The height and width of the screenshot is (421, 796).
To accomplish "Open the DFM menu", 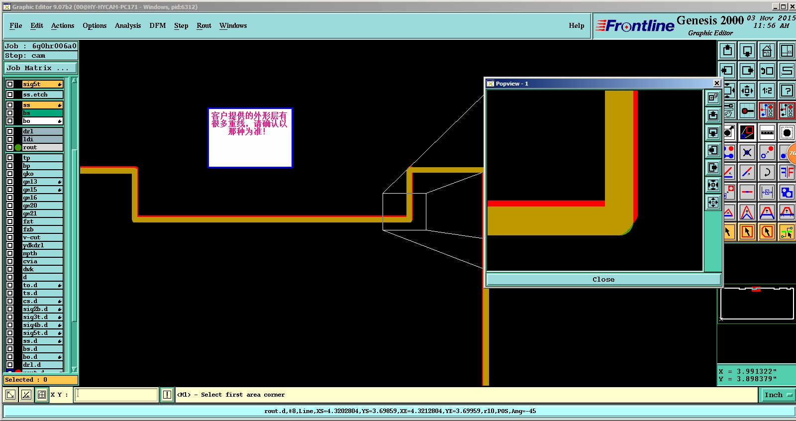I will pos(158,25).
